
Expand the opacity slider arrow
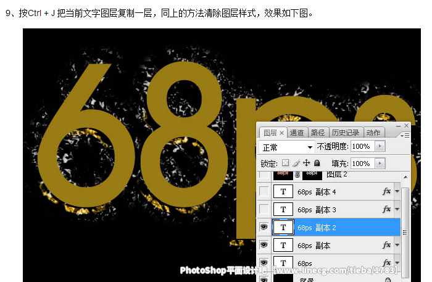click(x=380, y=147)
